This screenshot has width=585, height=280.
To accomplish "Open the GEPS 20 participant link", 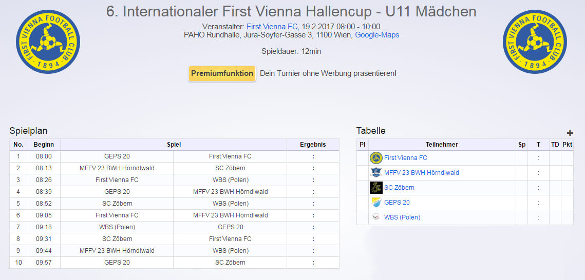I will pos(397,203).
